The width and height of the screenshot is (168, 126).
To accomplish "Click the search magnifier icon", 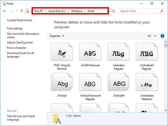I will [162, 11].
